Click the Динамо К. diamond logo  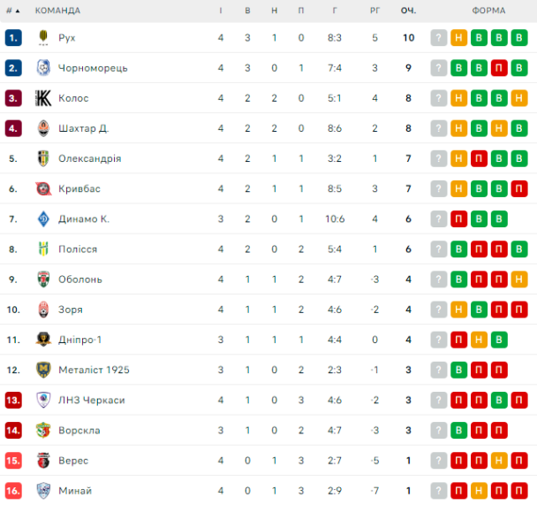point(43,218)
